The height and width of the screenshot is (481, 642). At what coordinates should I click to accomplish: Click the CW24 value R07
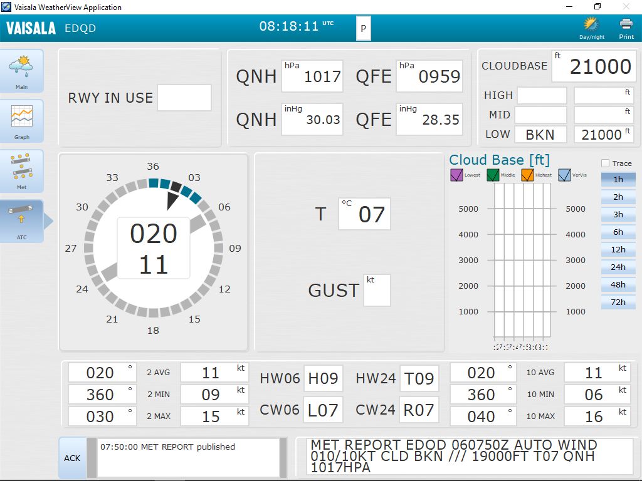(x=419, y=410)
